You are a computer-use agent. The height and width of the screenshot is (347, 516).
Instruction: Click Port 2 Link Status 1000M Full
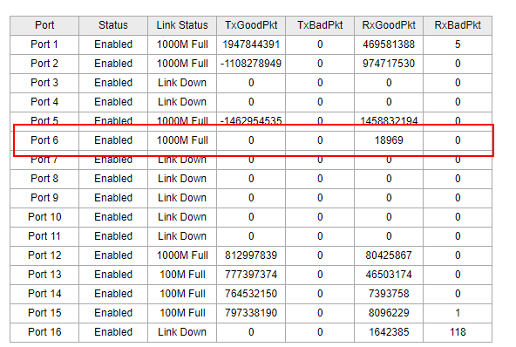[x=182, y=64]
